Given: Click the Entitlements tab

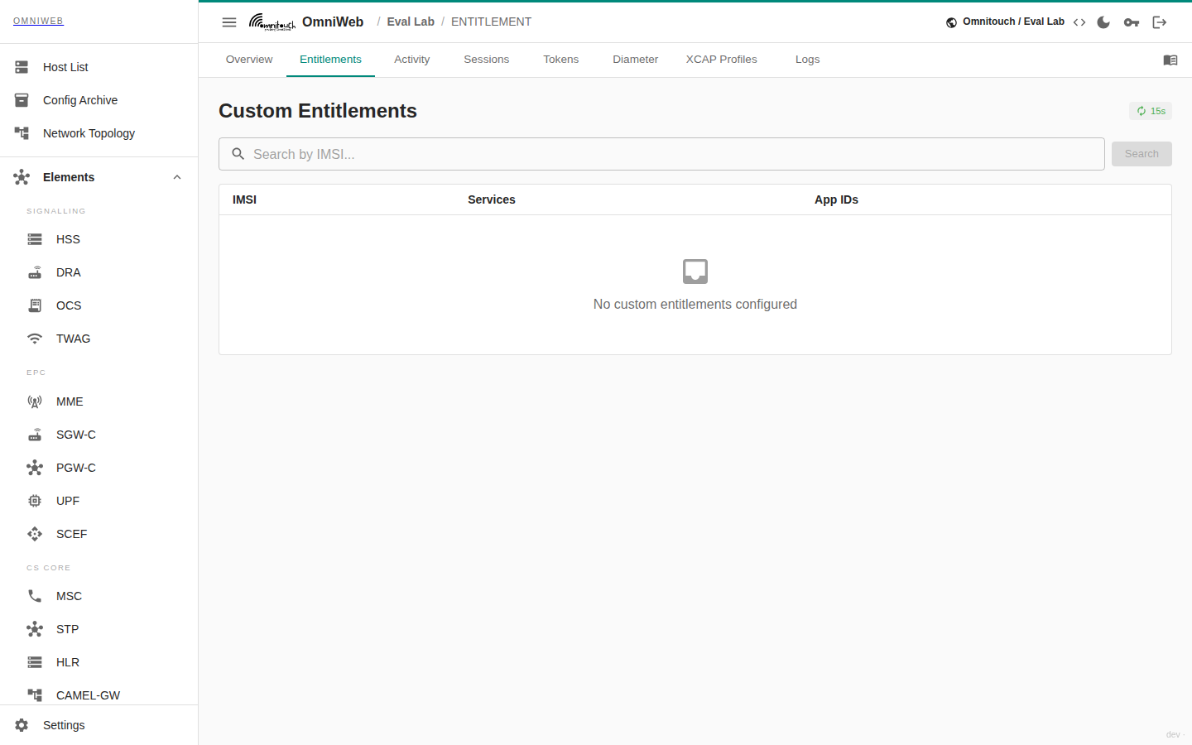Looking at the screenshot, I should [x=330, y=60].
